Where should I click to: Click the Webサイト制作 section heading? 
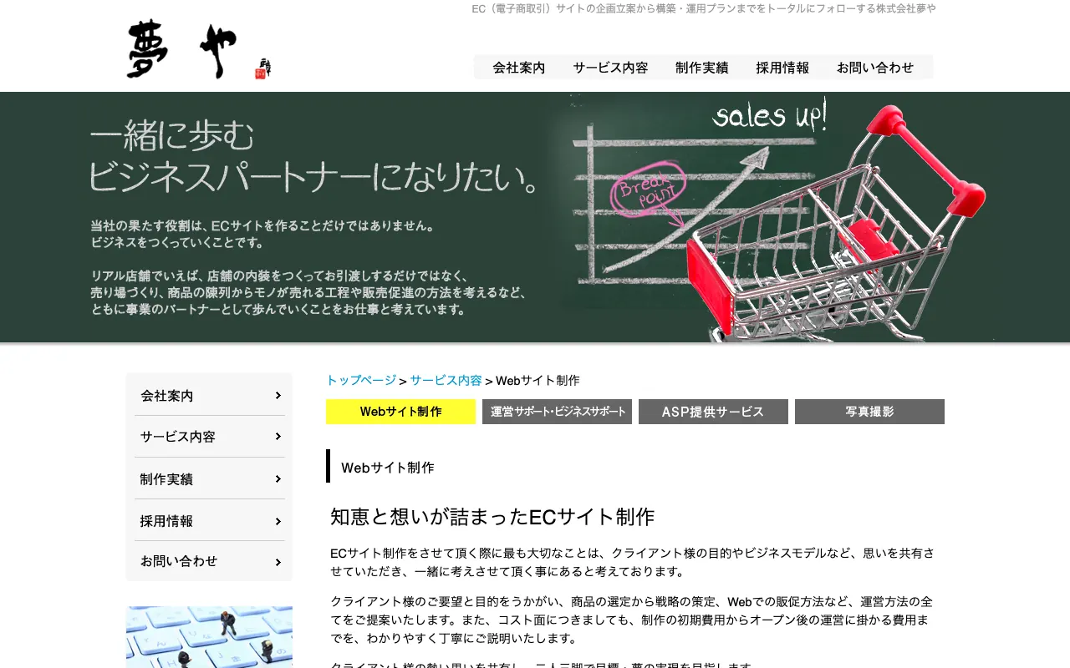coord(388,468)
